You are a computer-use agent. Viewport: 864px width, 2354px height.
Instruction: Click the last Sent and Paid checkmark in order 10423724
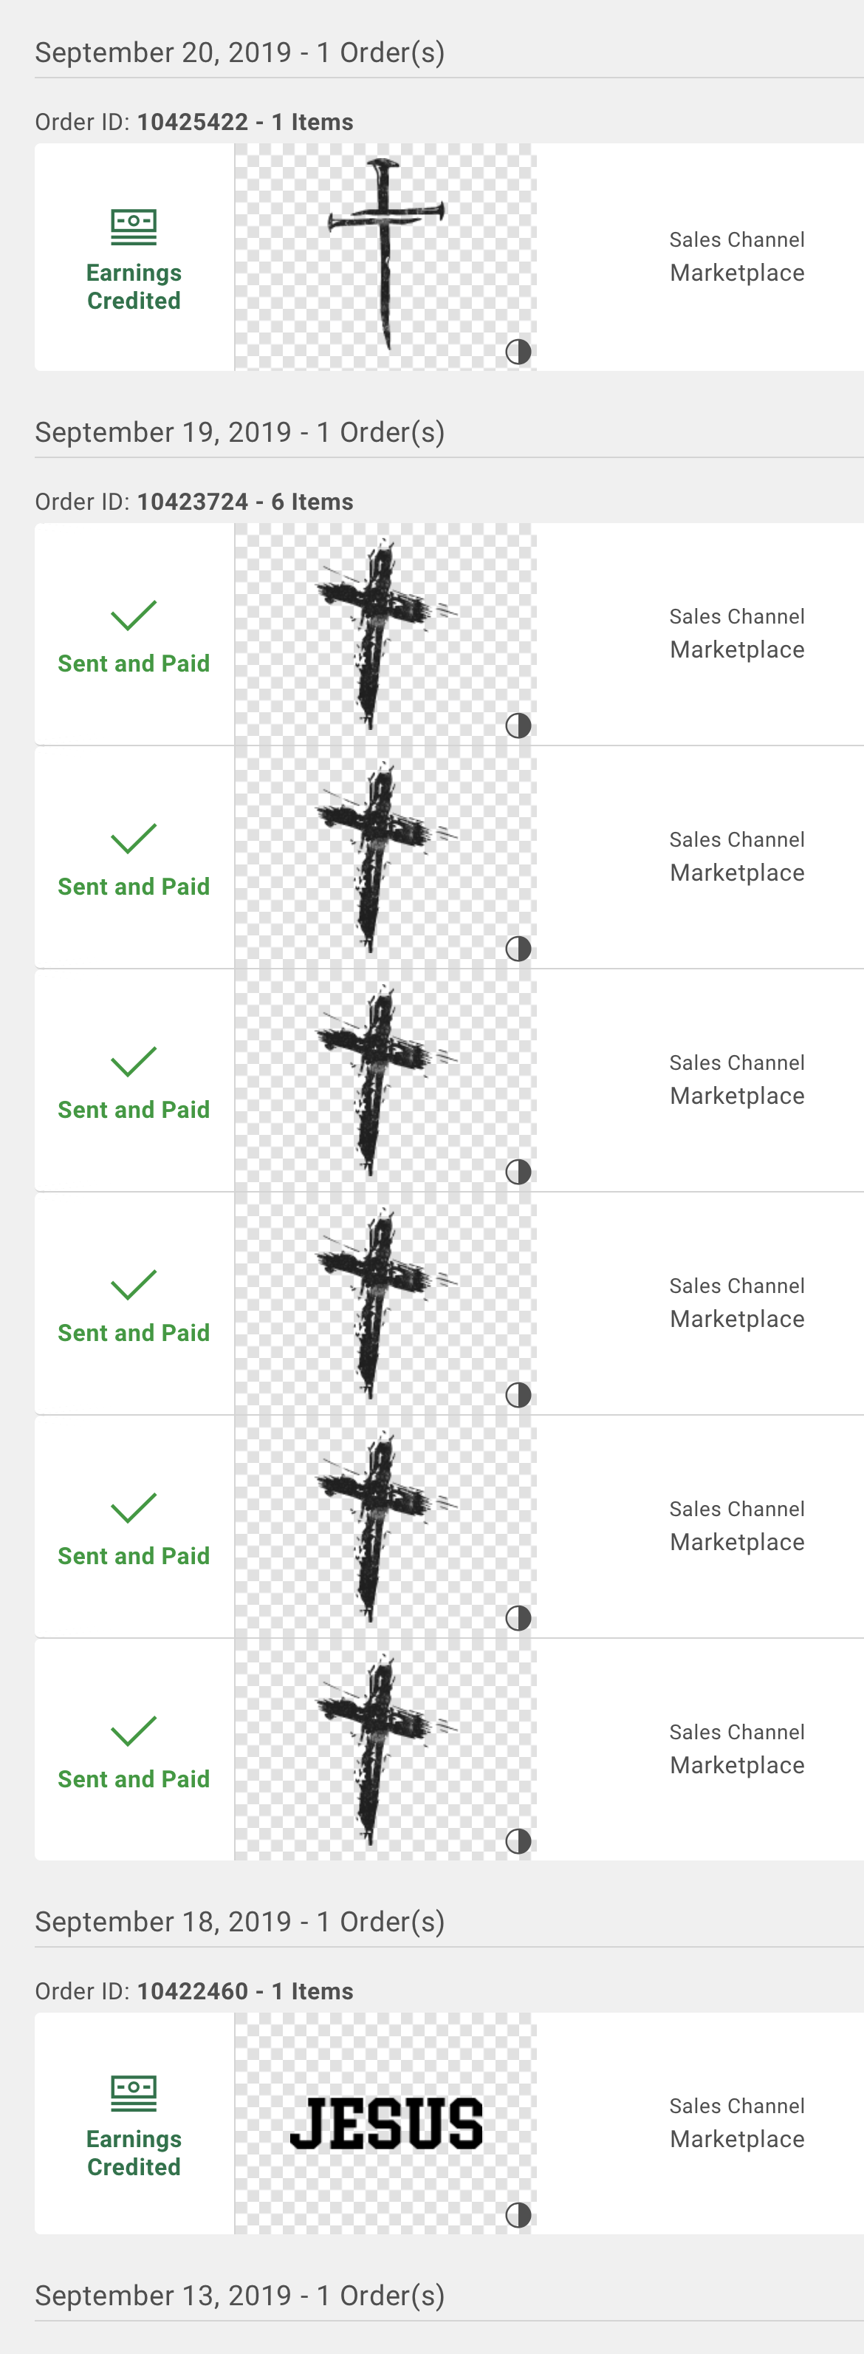[134, 1731]
